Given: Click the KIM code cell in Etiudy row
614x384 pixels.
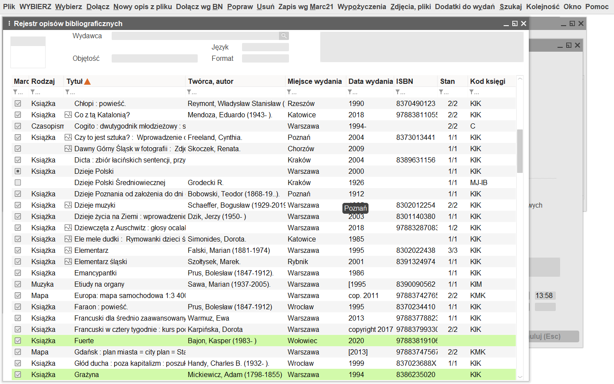Looking at the screenshot, I should 492,284.
